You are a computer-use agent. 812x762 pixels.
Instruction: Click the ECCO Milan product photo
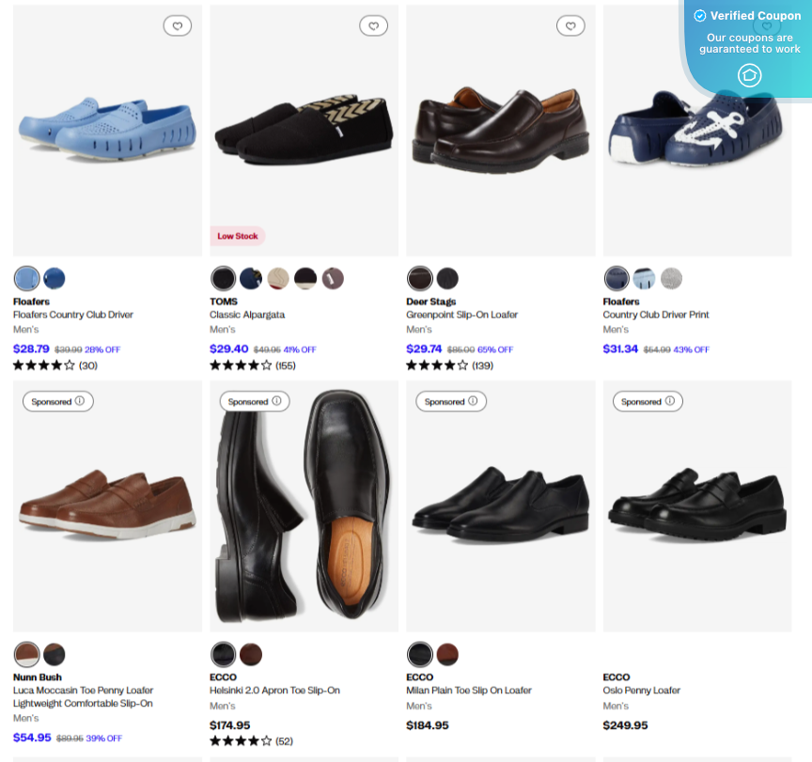[x=500, y=505]
